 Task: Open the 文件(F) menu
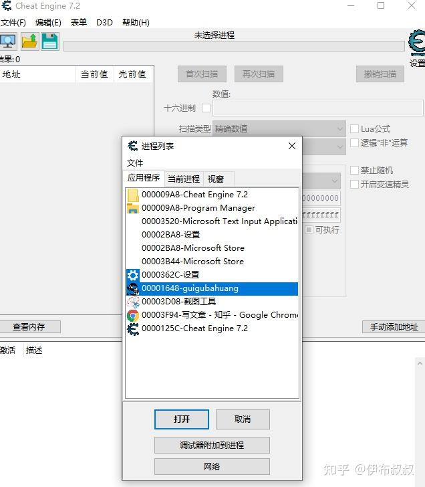click(x=13, y=22)
